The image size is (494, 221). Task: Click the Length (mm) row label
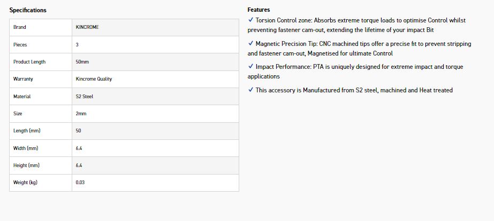click(27, 131)
